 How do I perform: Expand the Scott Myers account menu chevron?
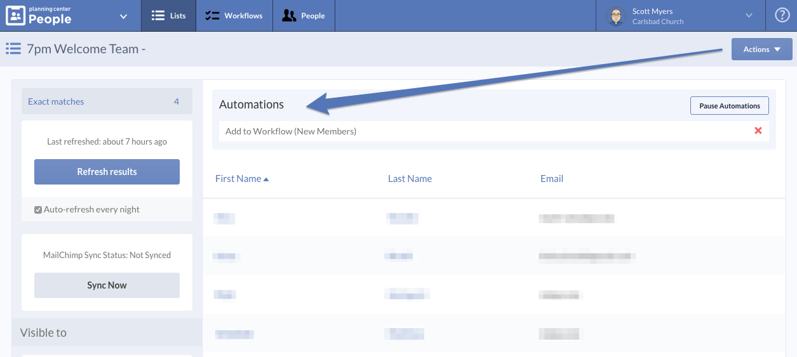749,16
